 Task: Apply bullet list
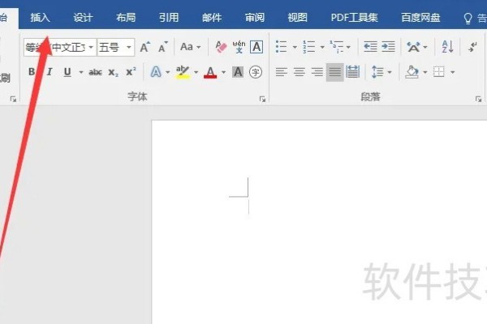tap(281, 47)
